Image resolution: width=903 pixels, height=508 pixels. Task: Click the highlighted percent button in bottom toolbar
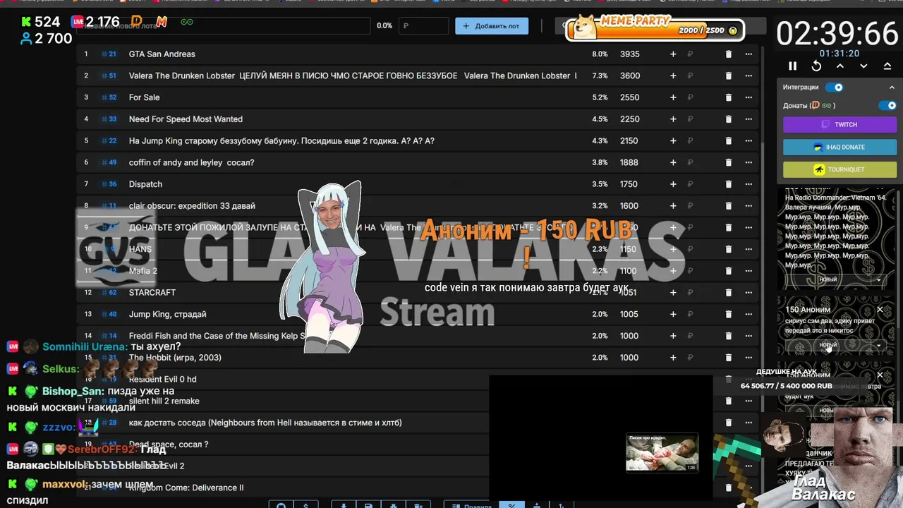click(511, 505)
